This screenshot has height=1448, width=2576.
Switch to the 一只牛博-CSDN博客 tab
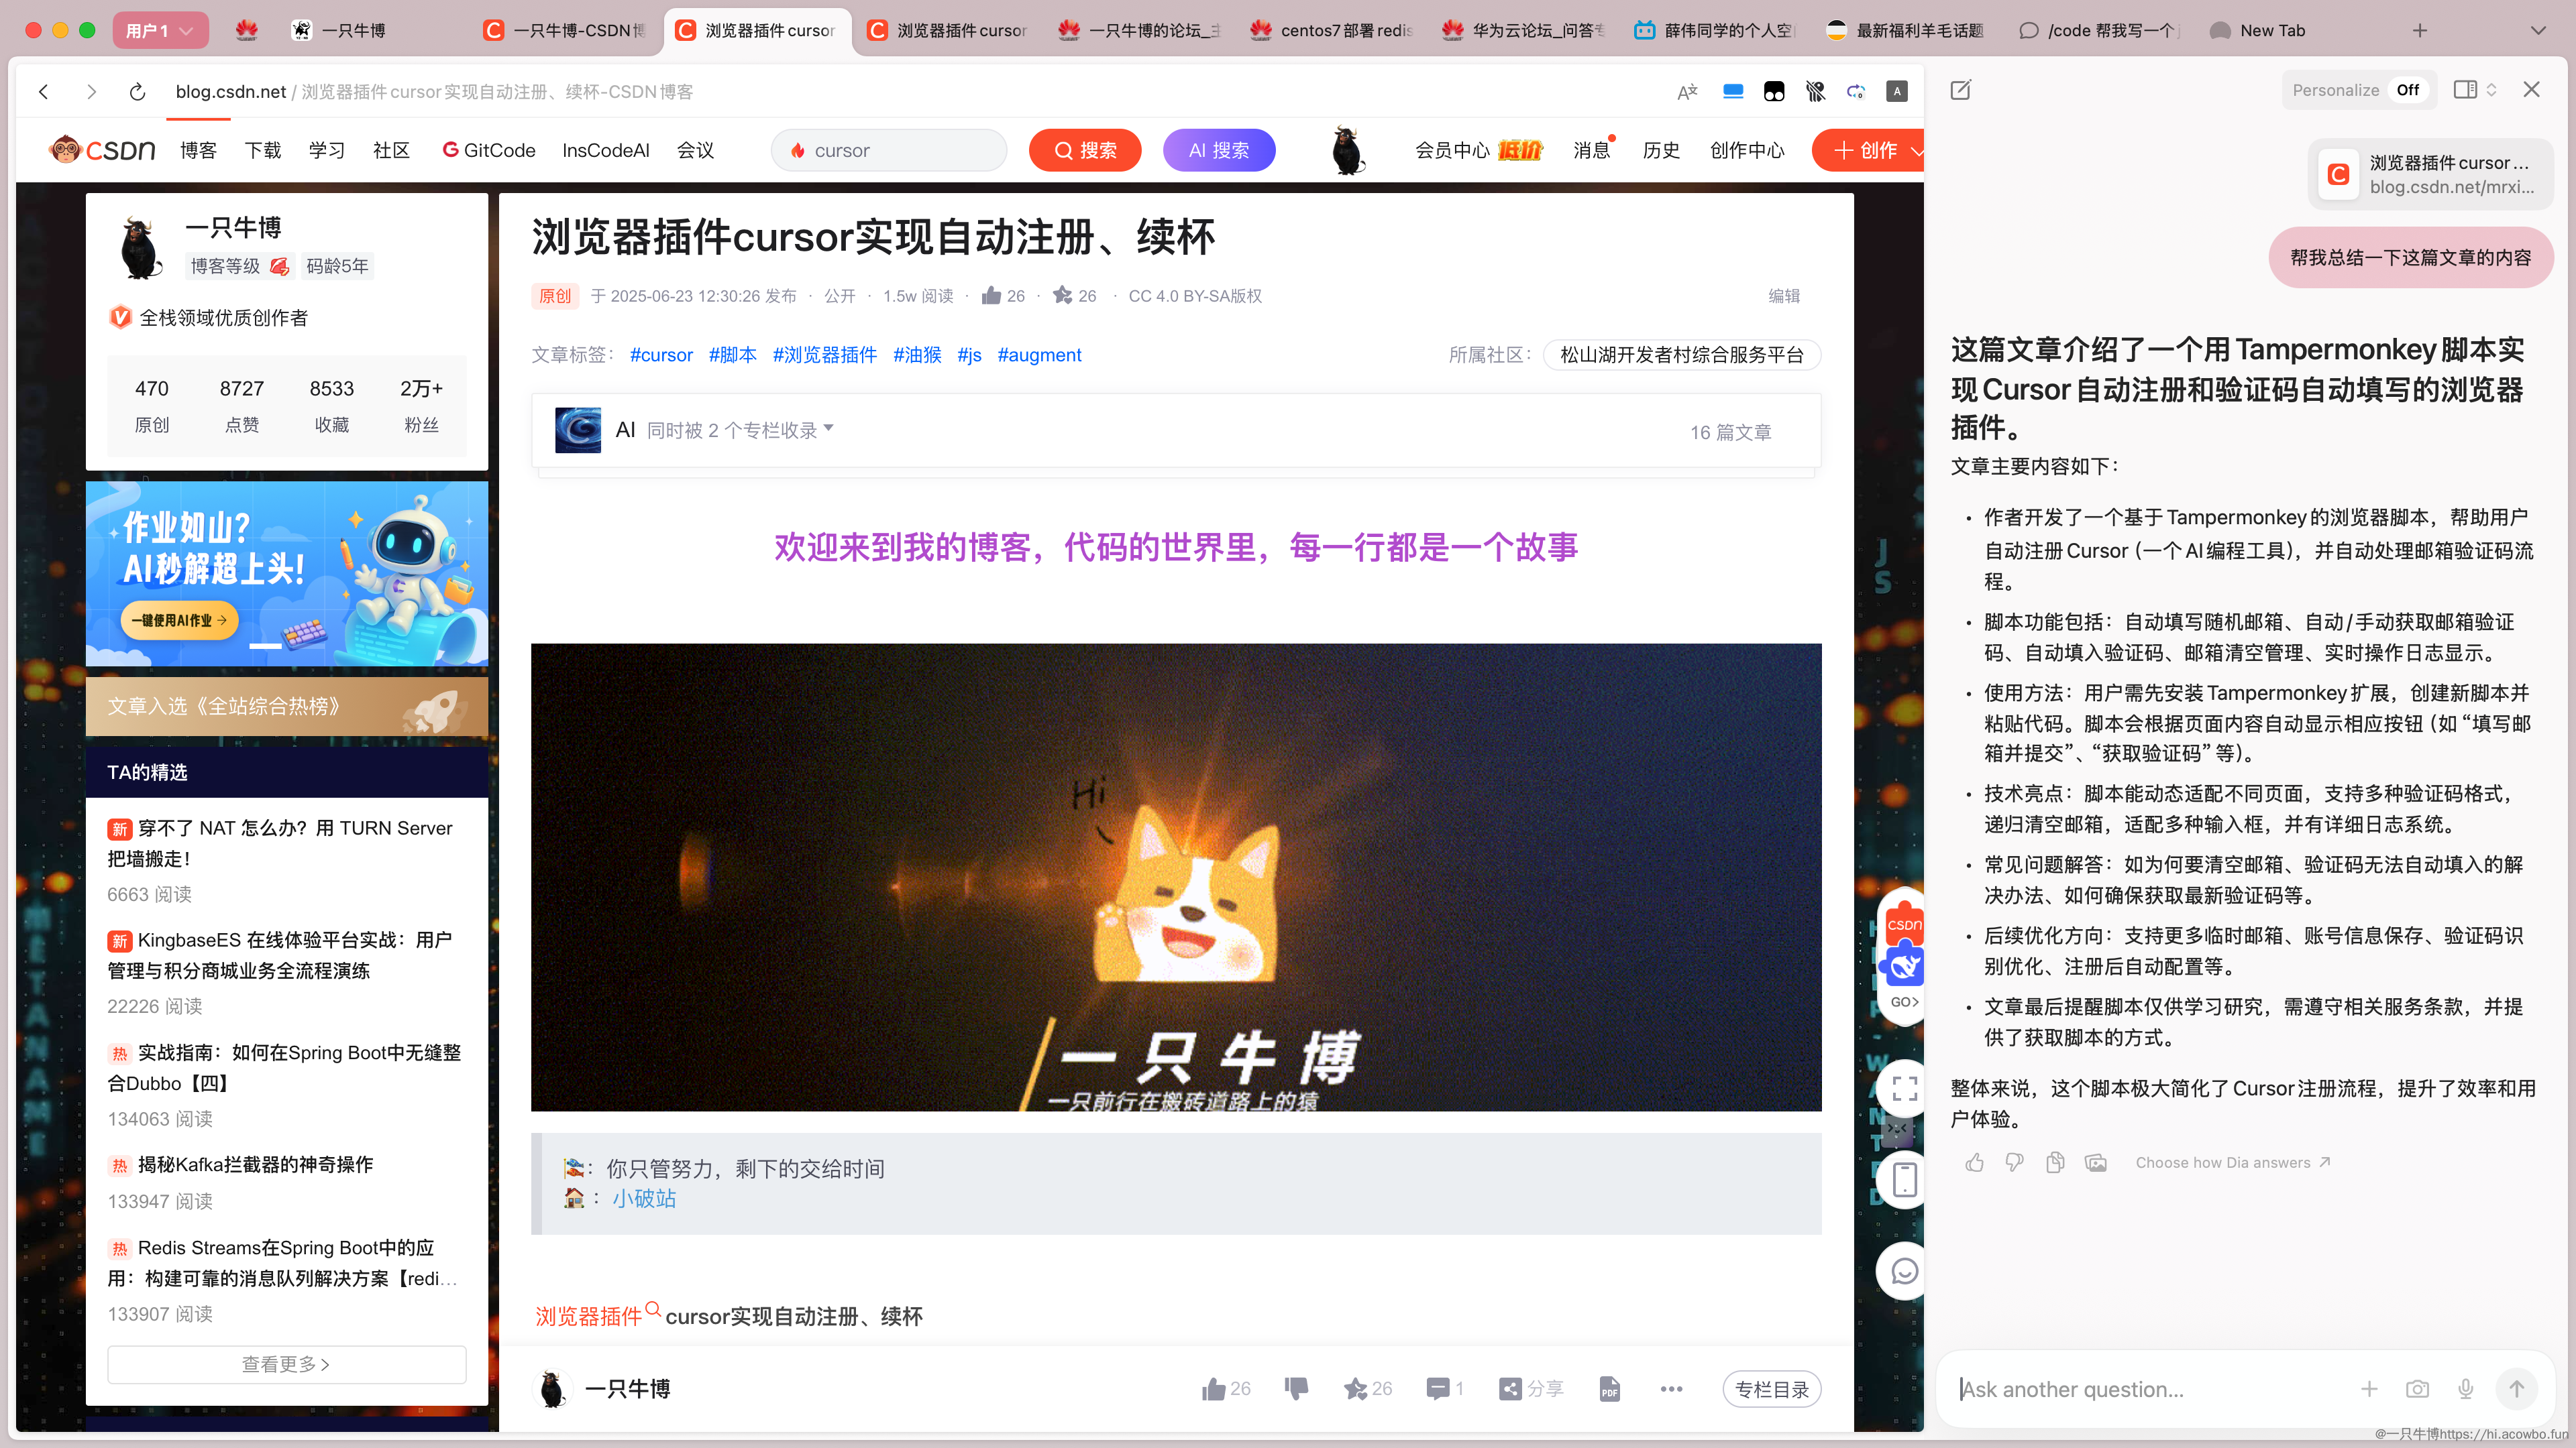[565, 30]
